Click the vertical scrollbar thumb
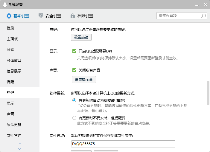Viewport: 210px width, 152px height. [x=208, y=93]
